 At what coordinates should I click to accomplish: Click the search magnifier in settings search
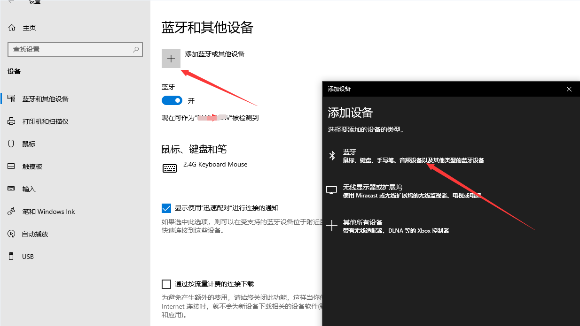[x=136, y=50]
